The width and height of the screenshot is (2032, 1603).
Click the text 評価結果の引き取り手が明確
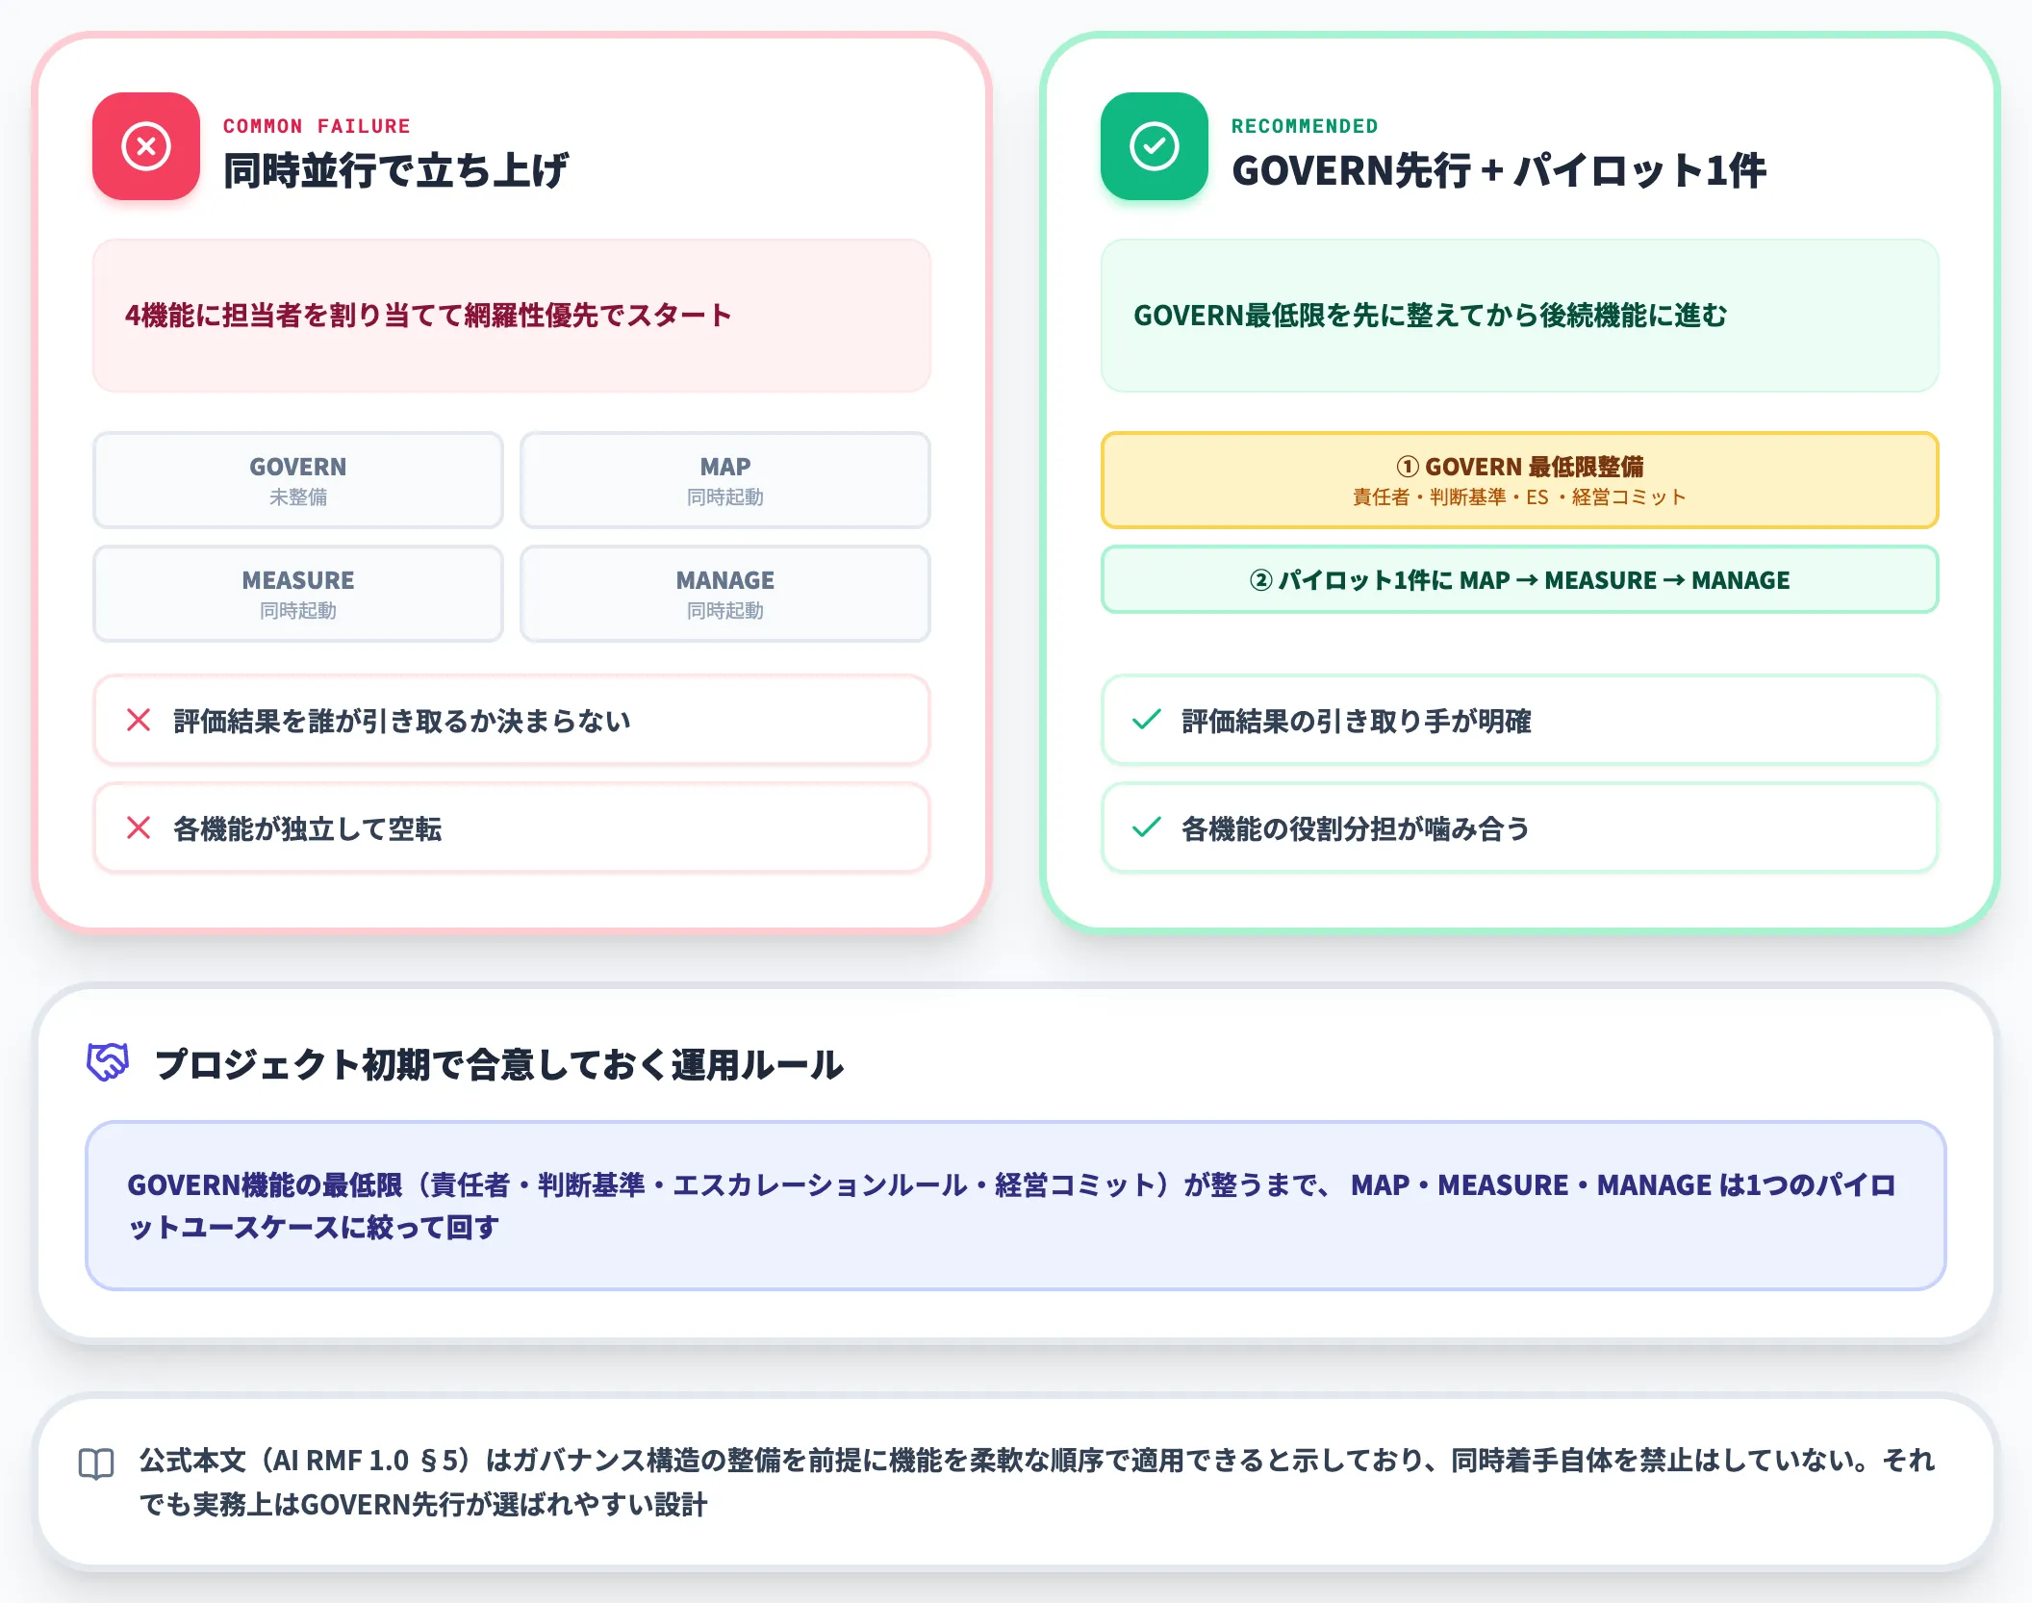tap(1357, 721)
